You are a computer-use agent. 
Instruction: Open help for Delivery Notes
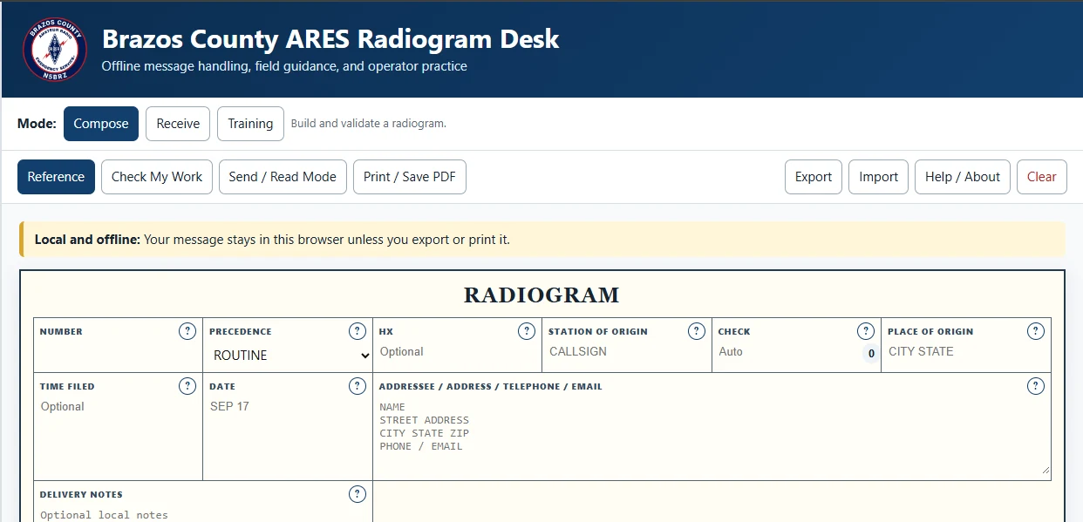tap(358, 494)
